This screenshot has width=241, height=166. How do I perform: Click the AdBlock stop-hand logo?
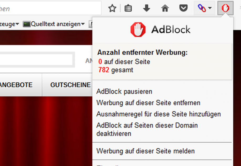point(138,29)
